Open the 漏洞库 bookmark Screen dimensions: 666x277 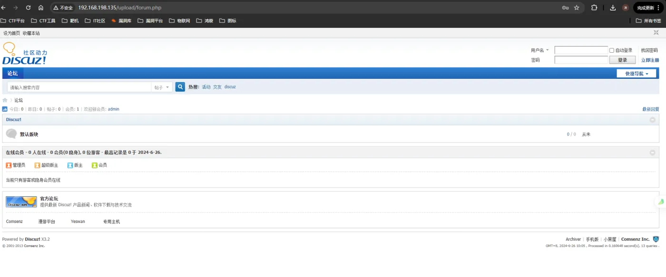pos(121,21)
